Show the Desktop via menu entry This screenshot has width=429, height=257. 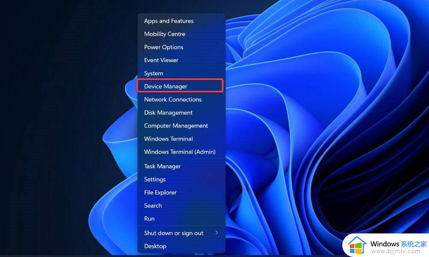coord(155,246)
